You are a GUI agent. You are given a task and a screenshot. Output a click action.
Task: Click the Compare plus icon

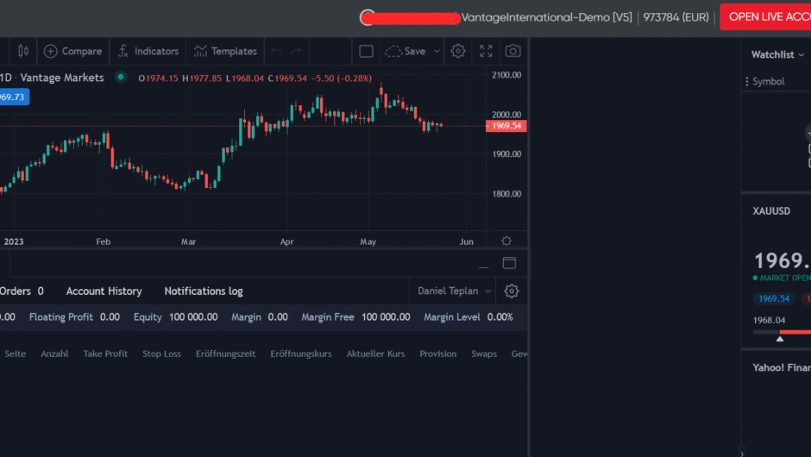tap(50, 51)
